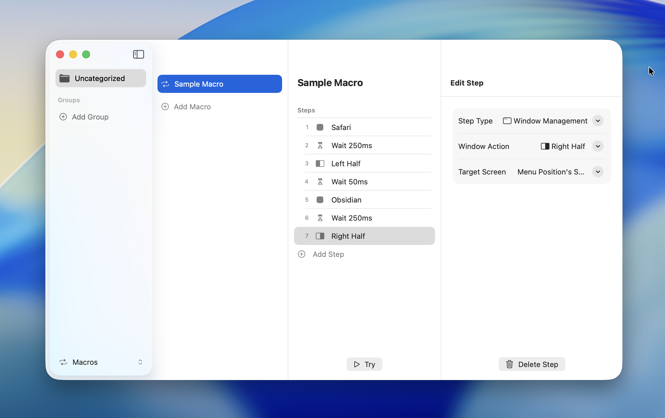Click the loop icon beside Sample Macro

coord(166,84)
